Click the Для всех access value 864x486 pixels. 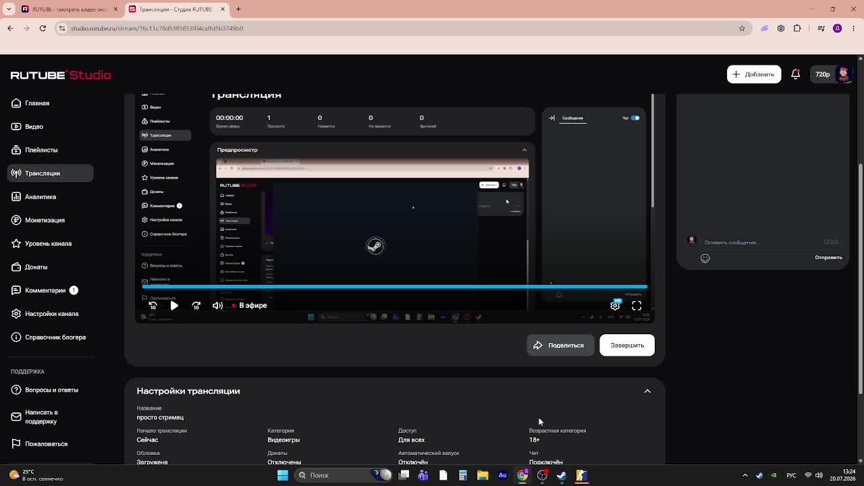pyautogui.click(x=411, y=440)
